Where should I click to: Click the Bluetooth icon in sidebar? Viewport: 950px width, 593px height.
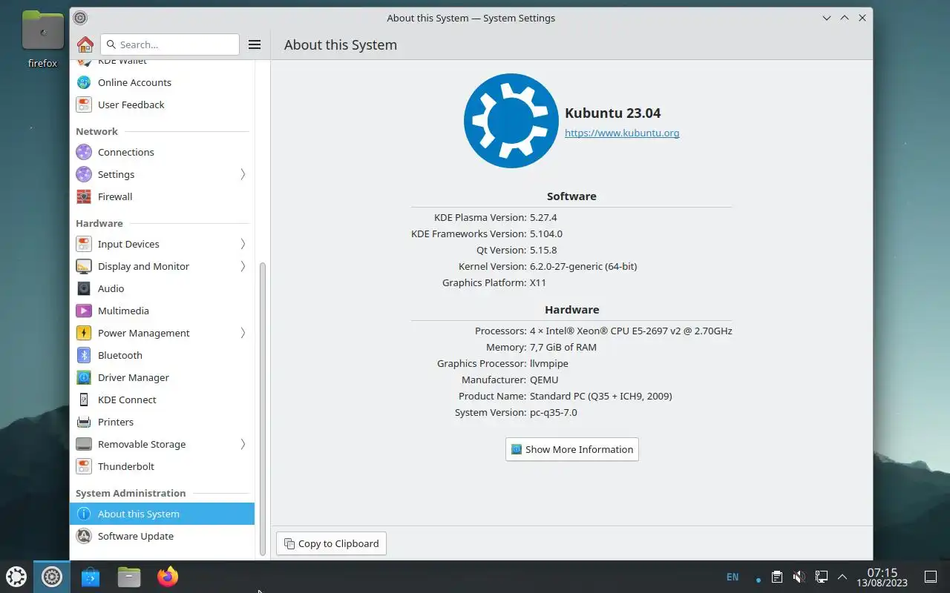pos(84,355)
